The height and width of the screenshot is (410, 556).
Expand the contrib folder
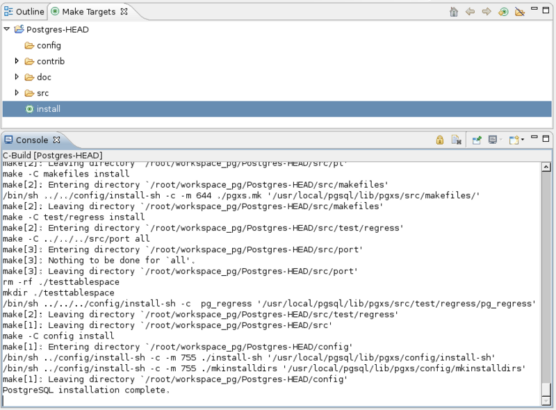pos(17,61)
